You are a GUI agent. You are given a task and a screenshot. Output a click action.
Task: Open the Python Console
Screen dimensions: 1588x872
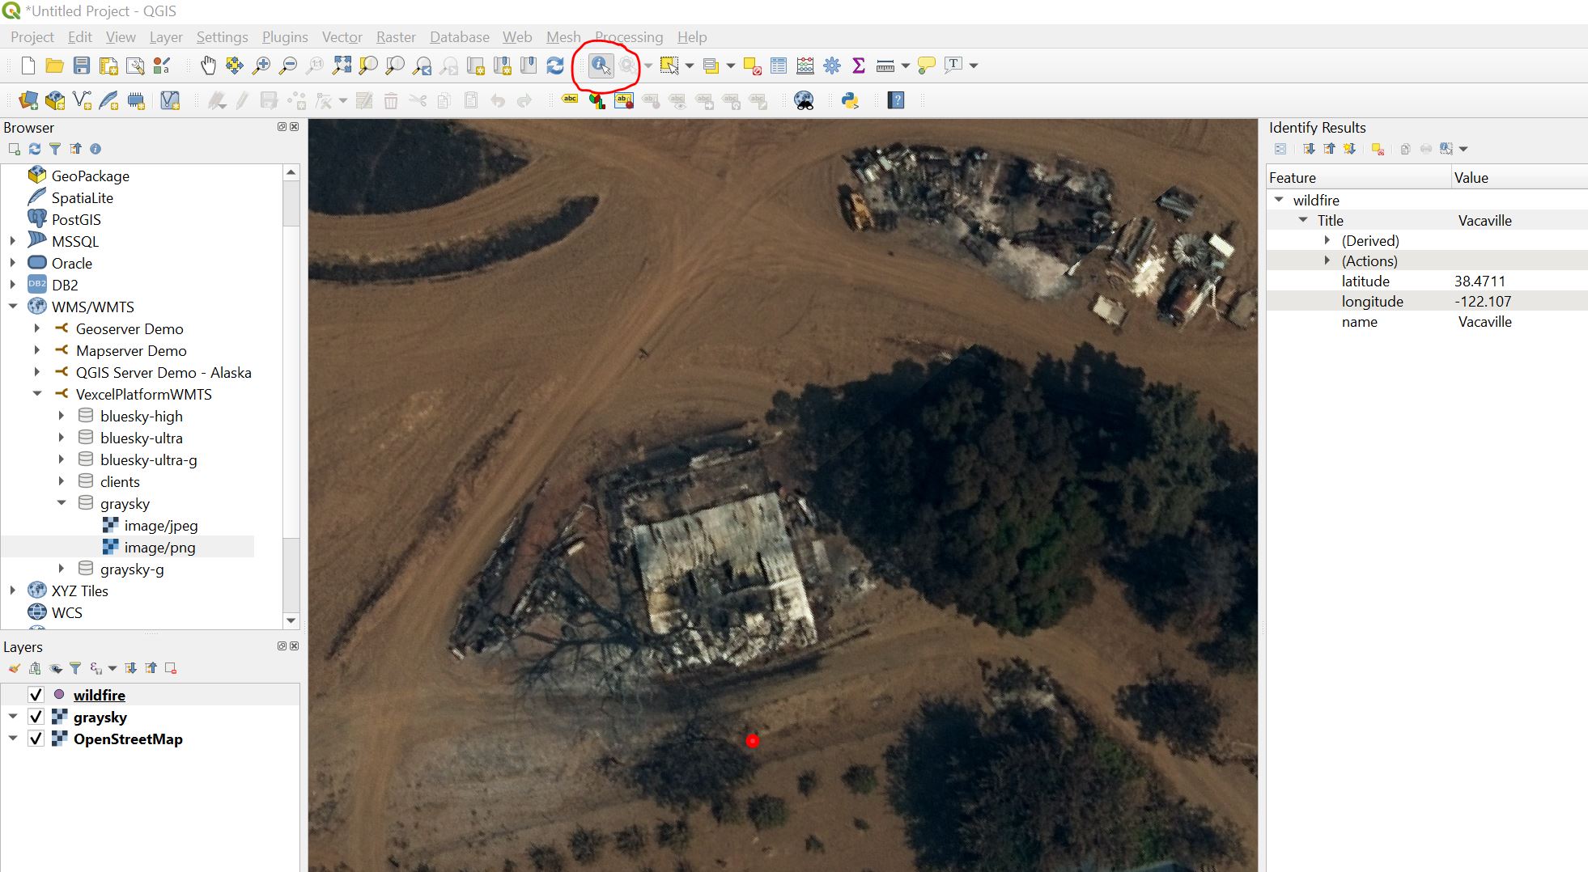pos(850,100)
